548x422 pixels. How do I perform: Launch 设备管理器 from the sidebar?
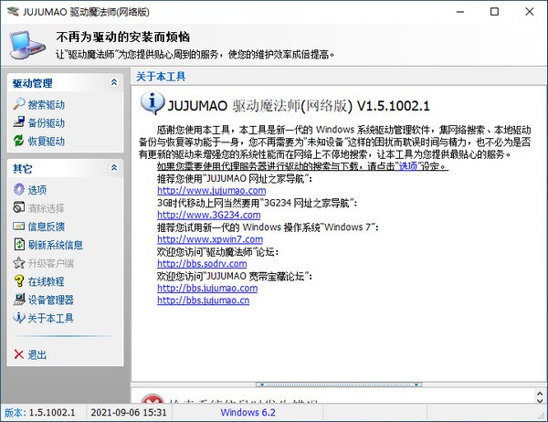(50, 300)
